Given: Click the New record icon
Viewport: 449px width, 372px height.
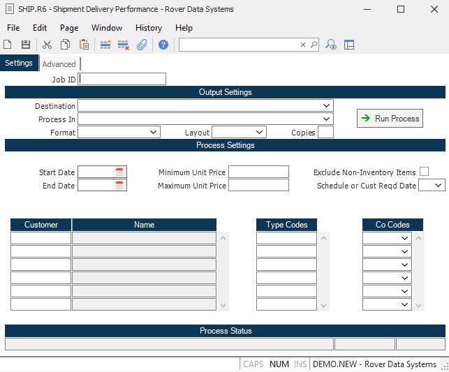Looking at the screenshot, I should 8,45.
